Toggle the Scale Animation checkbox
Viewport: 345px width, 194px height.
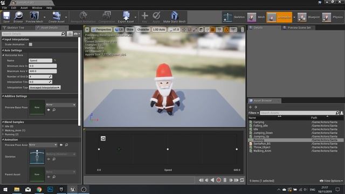coord(31,44)
